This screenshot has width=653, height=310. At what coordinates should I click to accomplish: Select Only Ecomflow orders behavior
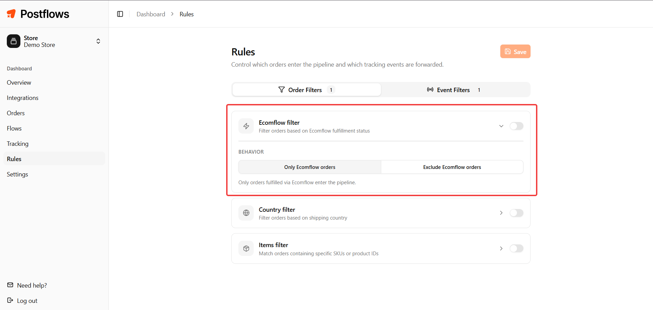pyautogui.click(x=310, y=167)
